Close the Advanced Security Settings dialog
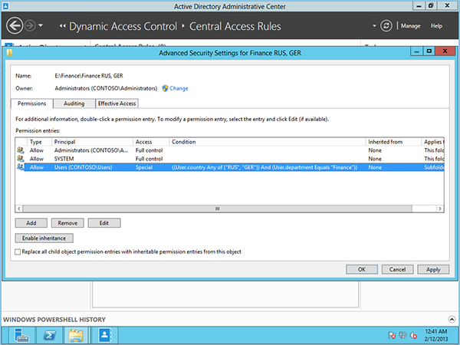 pos(445,51)
